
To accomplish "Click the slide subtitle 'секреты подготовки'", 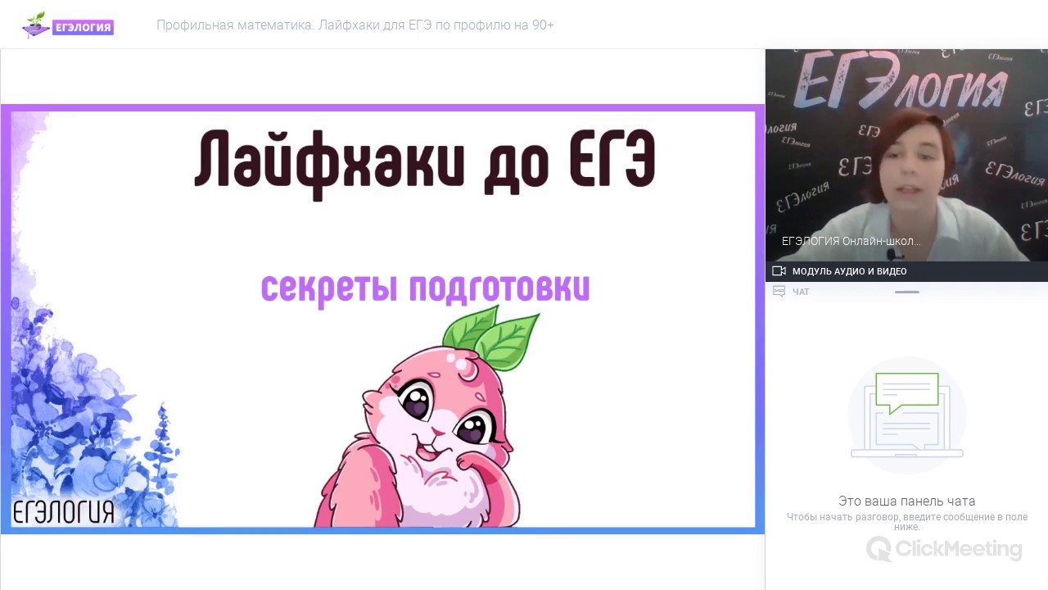I will click(x=425, y=289).
